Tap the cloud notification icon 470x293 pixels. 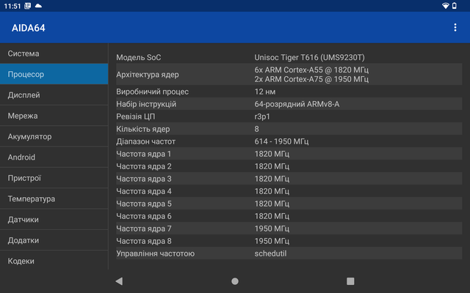pyautogui.click(x=38, y=6)
